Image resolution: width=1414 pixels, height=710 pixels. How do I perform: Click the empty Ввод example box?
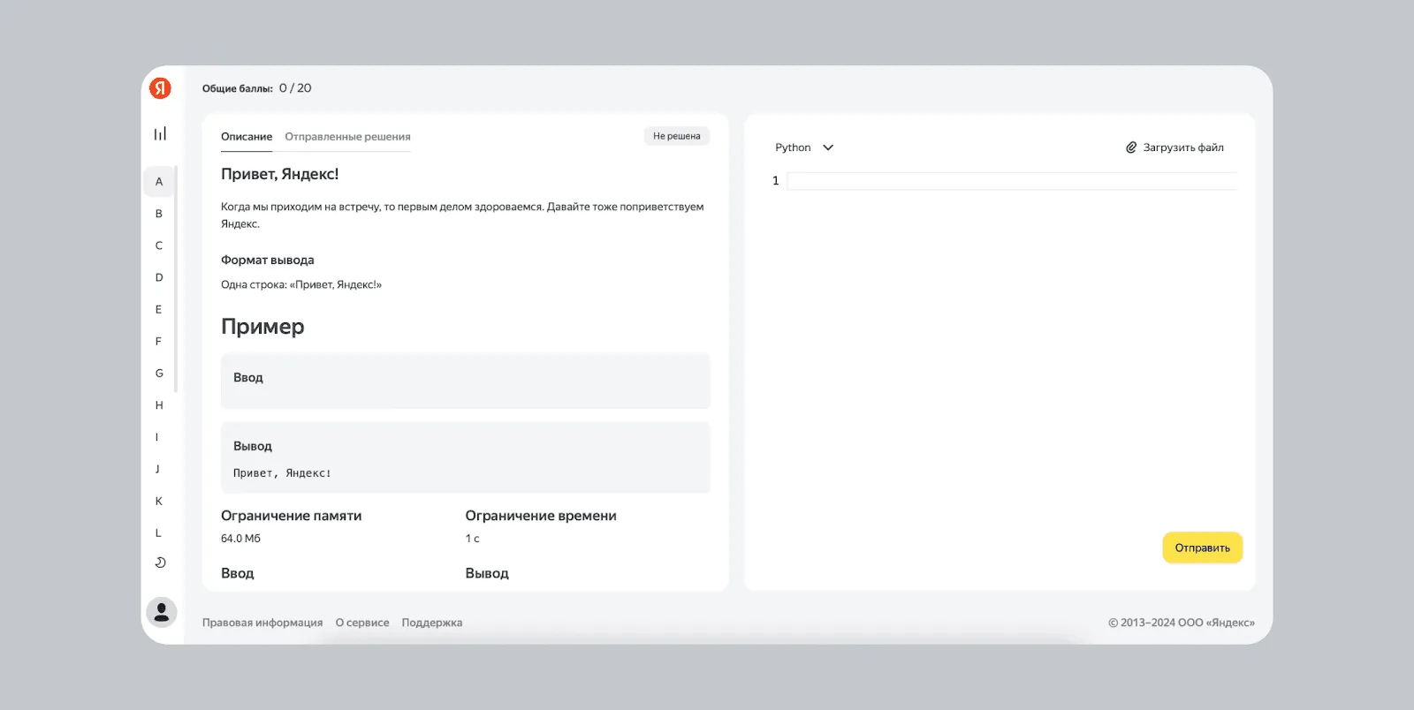466,381
